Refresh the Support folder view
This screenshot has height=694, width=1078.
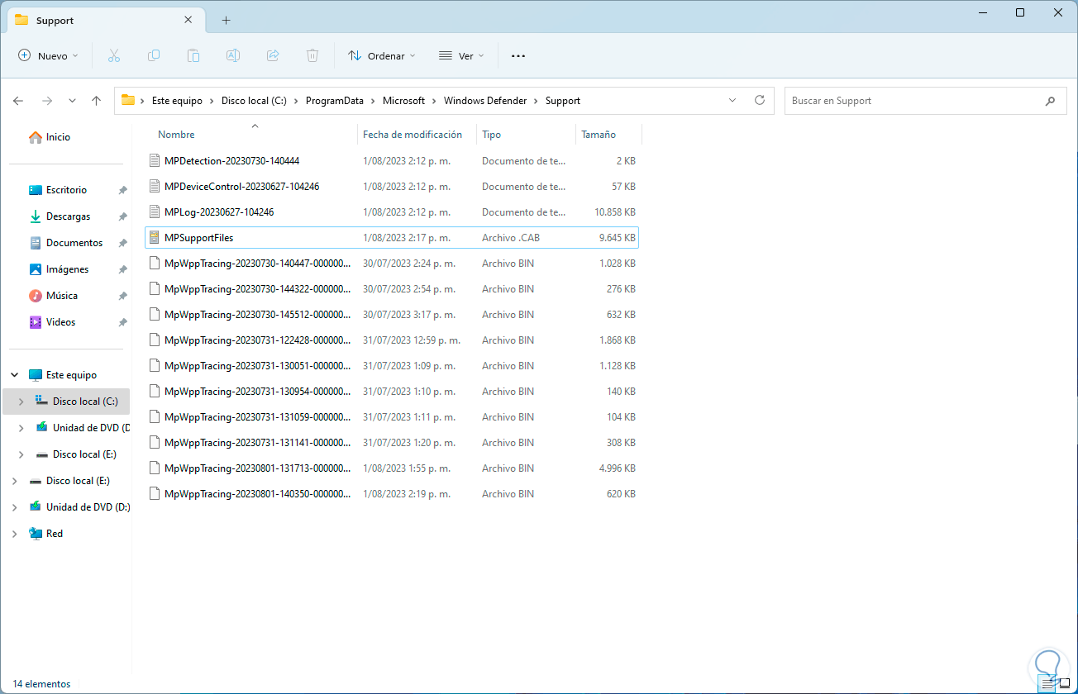pyautogui.click(x=760, y=100)
